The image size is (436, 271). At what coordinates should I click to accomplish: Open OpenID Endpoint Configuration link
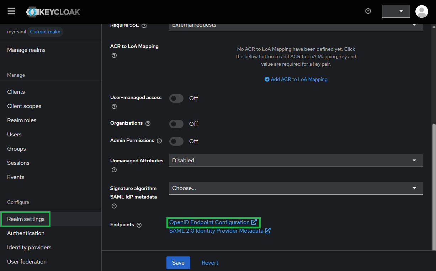click(209, 222)
